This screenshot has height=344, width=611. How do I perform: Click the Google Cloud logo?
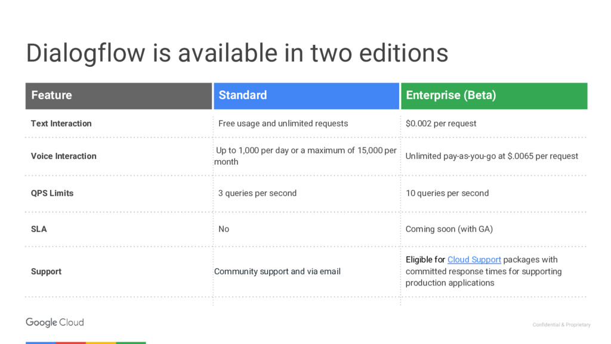pyautogui.click(x=54, y=322)
